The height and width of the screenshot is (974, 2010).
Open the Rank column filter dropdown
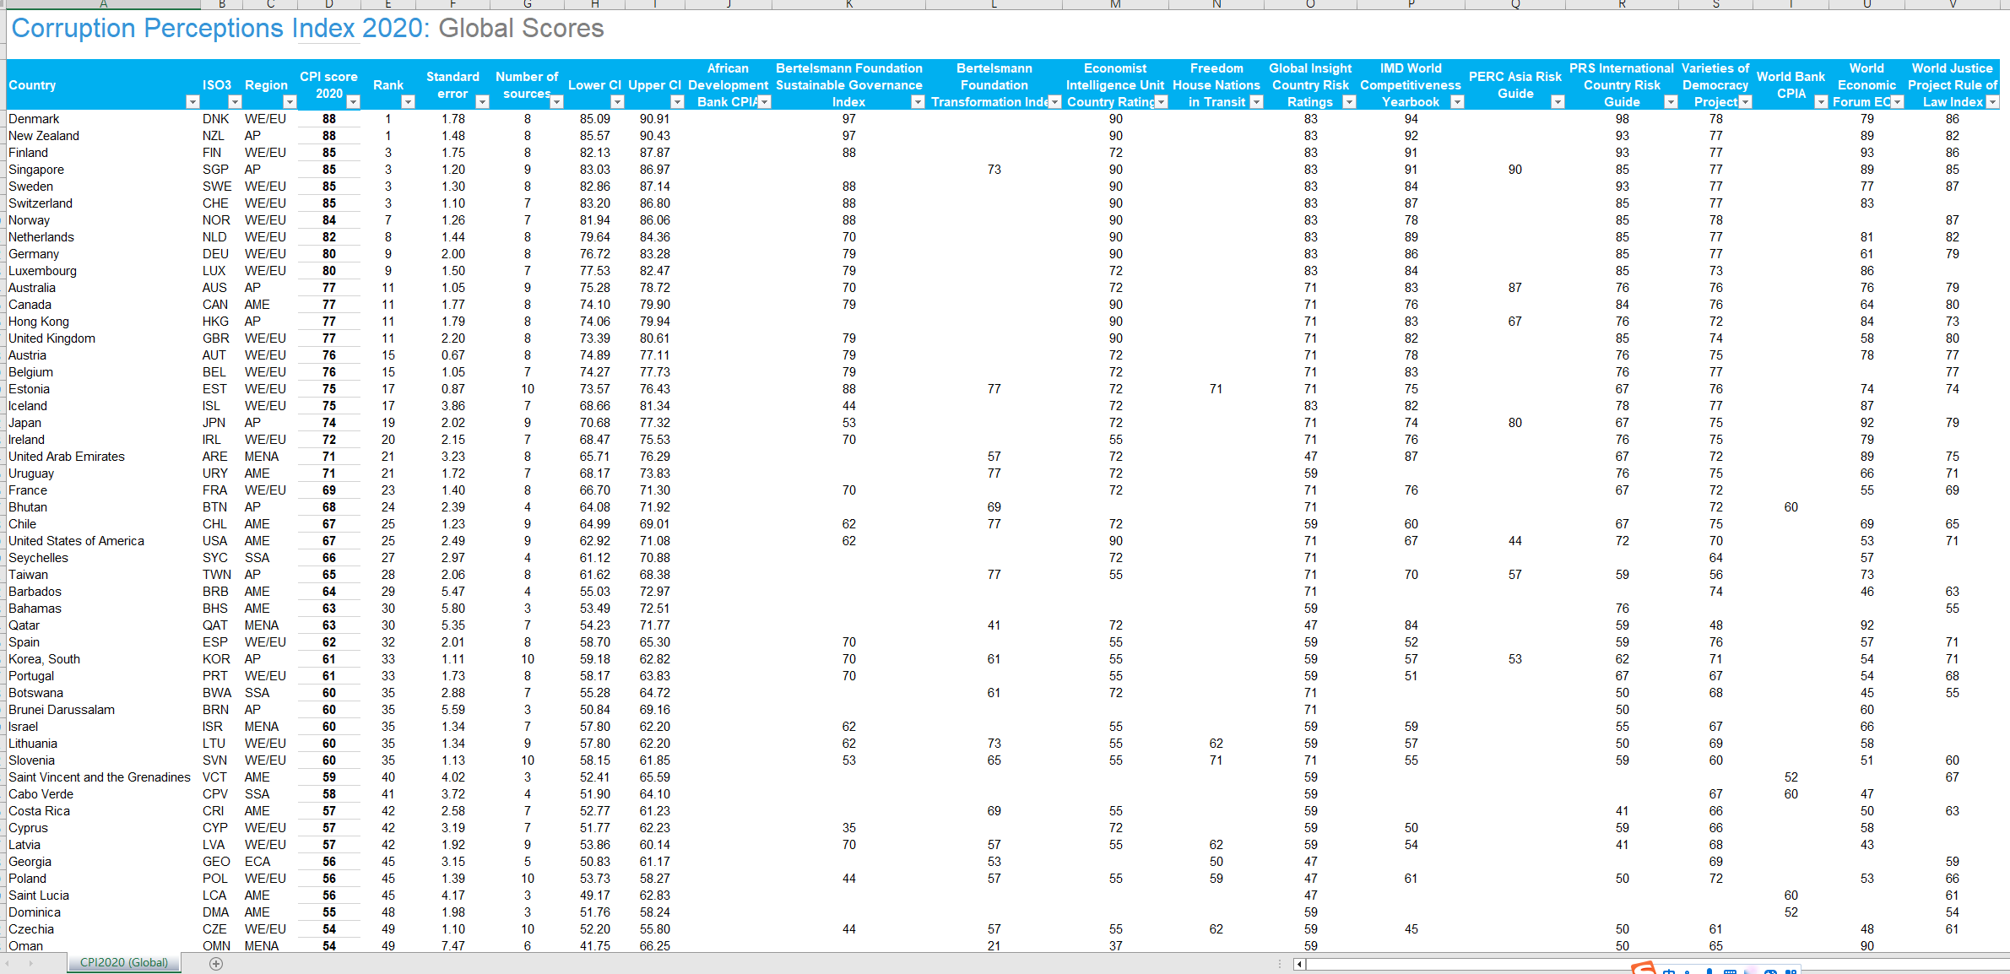tap(408, 102)
